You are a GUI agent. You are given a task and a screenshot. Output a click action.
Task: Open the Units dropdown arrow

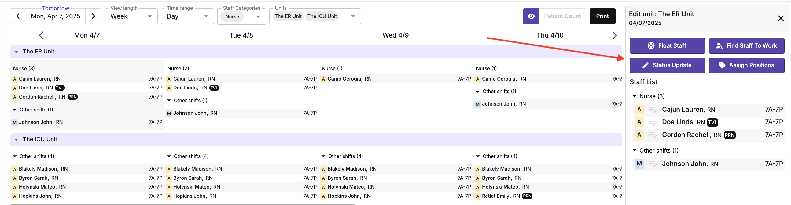(x=353, y=16)
